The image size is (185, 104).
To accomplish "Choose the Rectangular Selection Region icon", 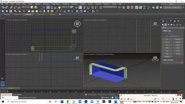I will 40,8.
